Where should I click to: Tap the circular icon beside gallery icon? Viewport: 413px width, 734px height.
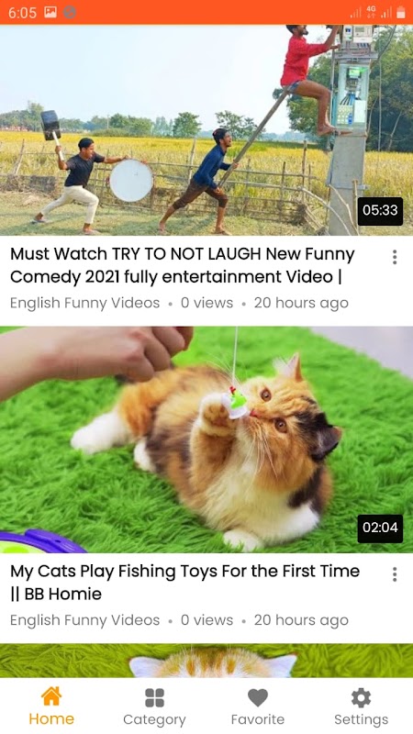tap(70, 12)
